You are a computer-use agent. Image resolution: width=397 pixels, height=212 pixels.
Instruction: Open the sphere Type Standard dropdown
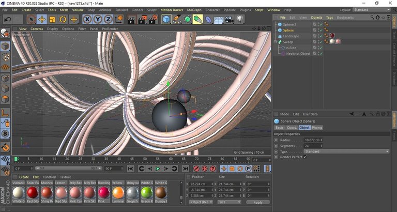pyautogui.click(x=346, y=152)
